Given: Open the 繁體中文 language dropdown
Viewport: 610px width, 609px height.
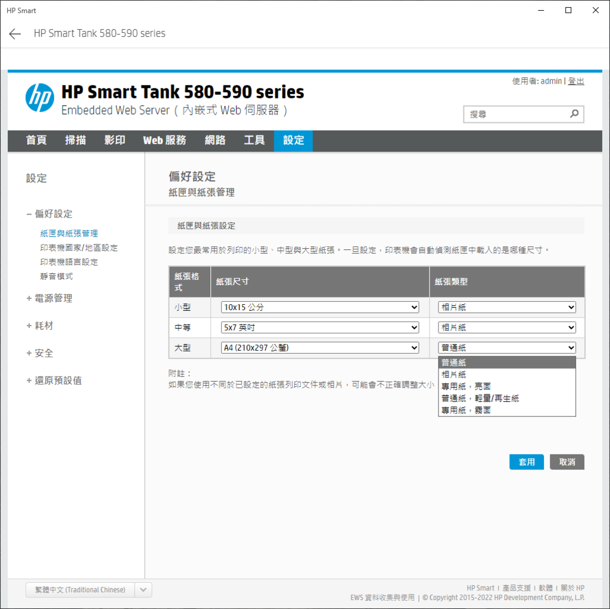Looking at the screenshot, I should [x=89, y=589].
